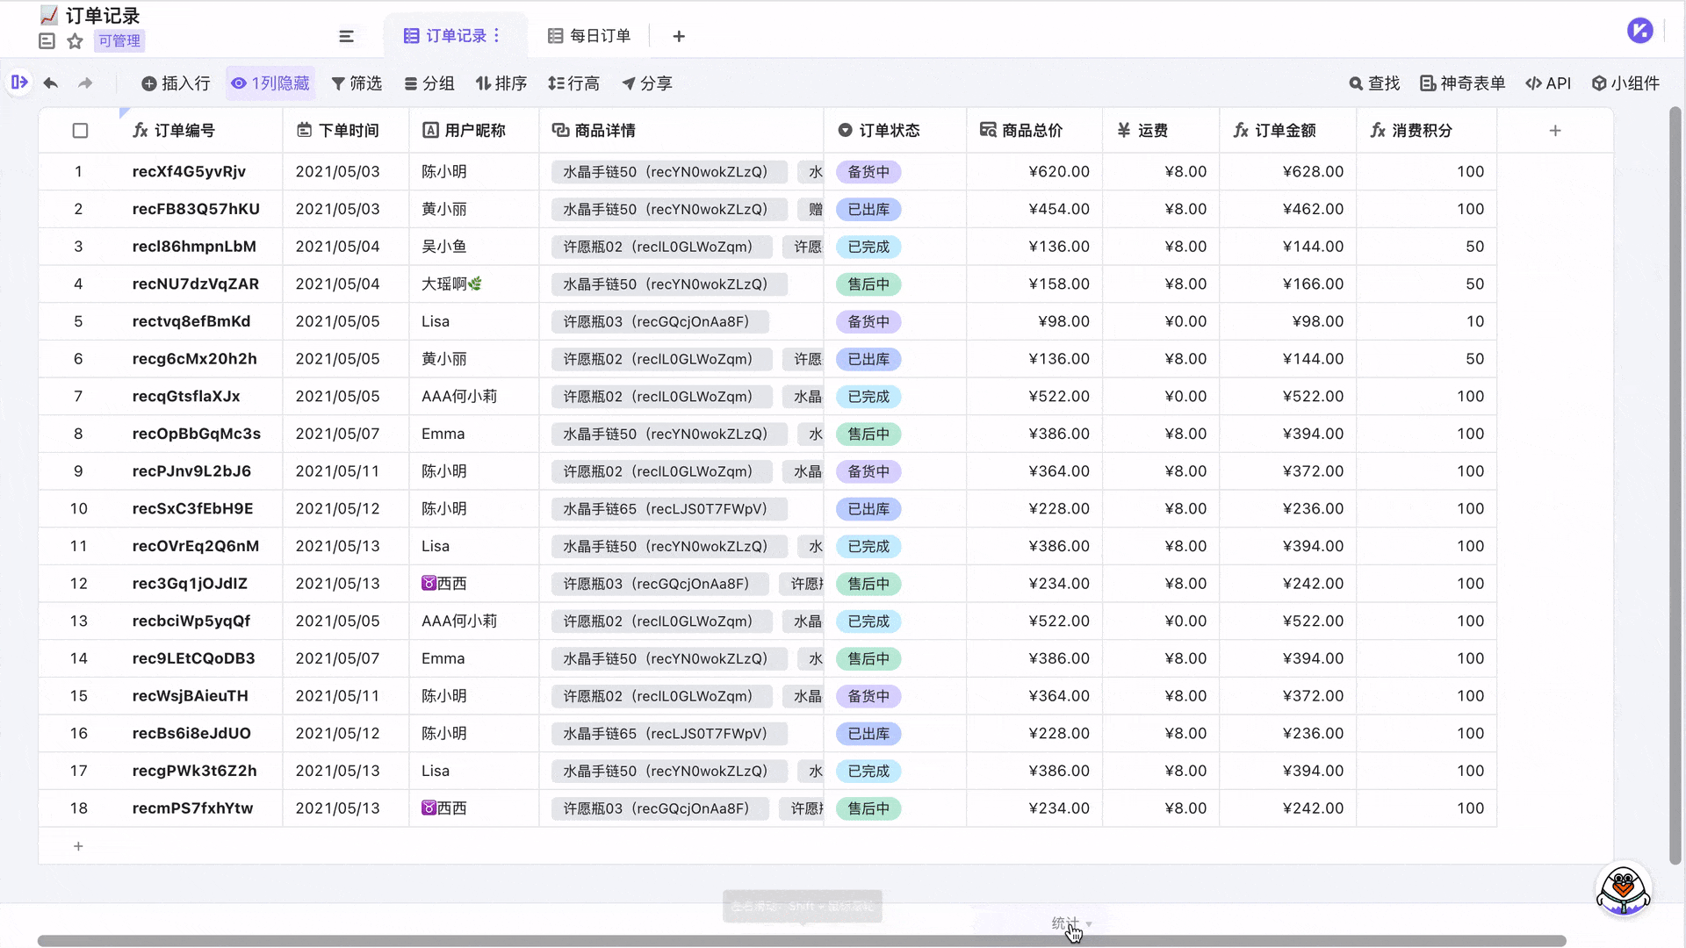
Task: Open the 排序 (sort) options
Action: (x=501, y=83)
